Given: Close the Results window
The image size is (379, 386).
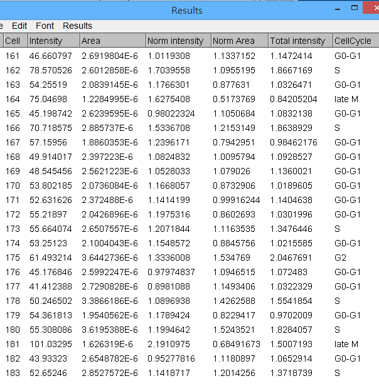Looking at the screenshot, I should 375,9.
